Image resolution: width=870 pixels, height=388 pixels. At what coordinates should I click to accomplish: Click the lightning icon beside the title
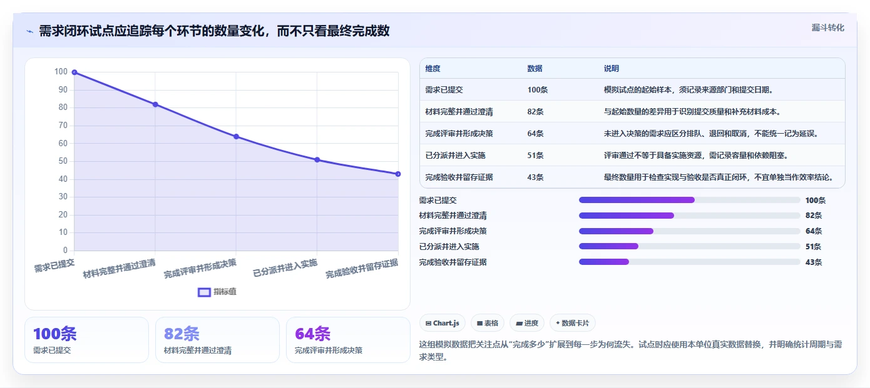click(30, 31)
